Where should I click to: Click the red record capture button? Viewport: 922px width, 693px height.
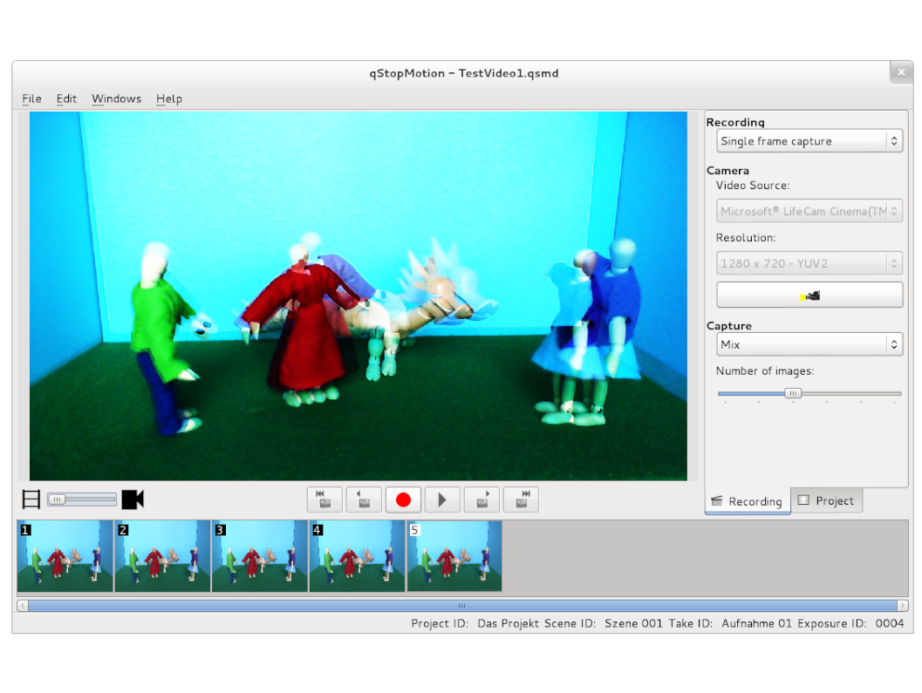point(403,499)
